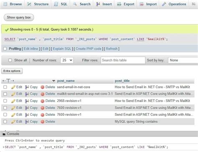Screen dimensions: 198x152
Task: Open the Console panel bar
Action: (x=99, y=134)
